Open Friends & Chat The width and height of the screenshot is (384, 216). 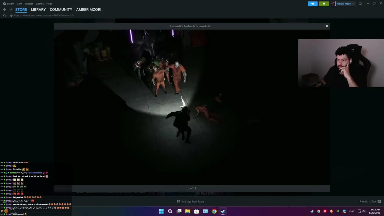[370, 202]
